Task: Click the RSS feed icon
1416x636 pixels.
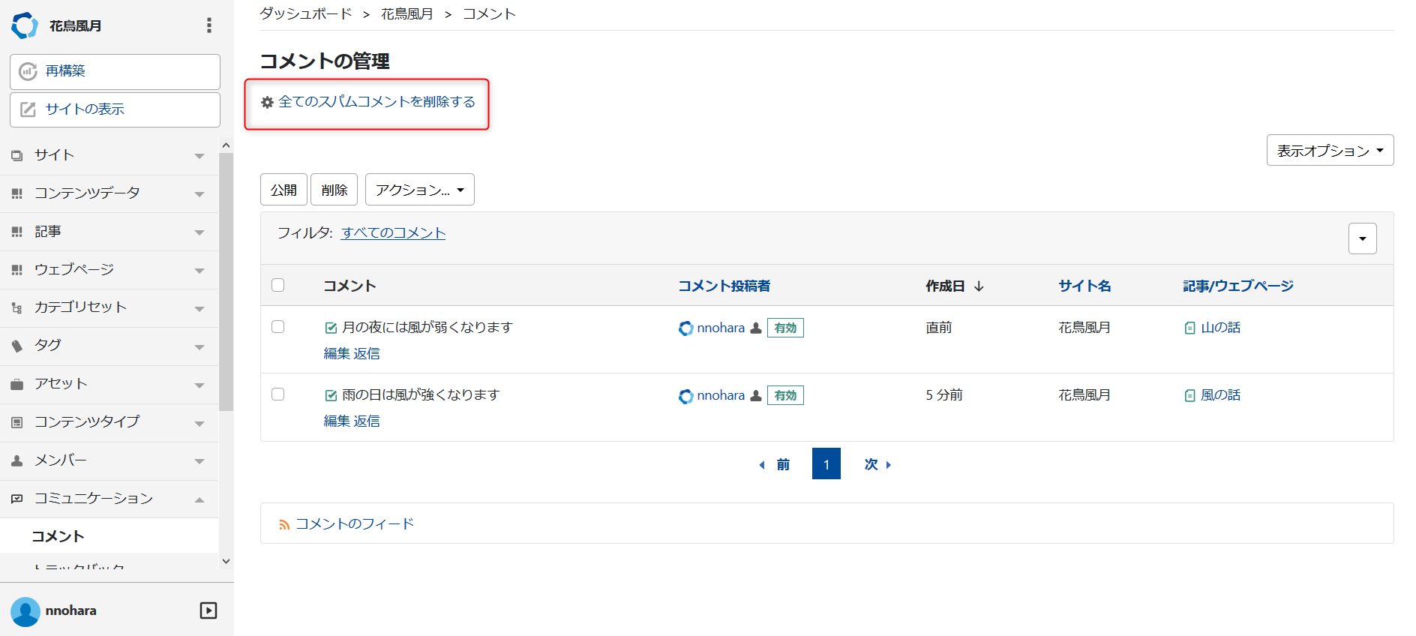Action: [x=284, y=525]
